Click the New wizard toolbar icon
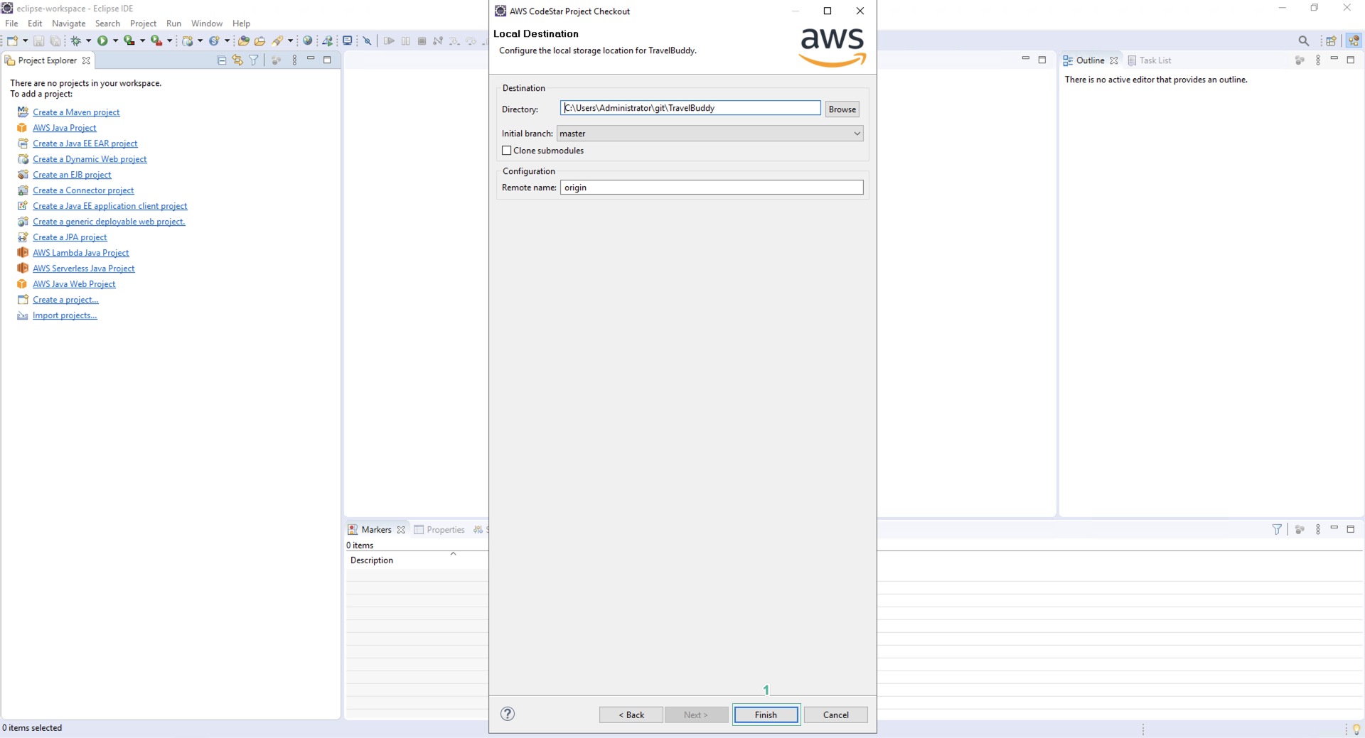The image size is (1365, 738). (12, 40)
